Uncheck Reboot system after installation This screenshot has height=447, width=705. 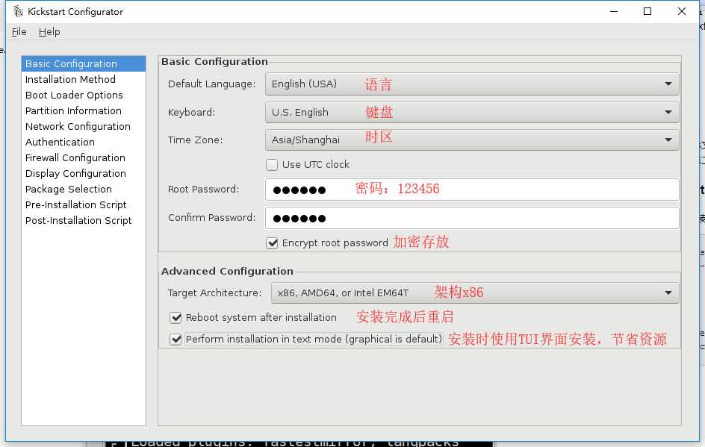click(176, 318)
